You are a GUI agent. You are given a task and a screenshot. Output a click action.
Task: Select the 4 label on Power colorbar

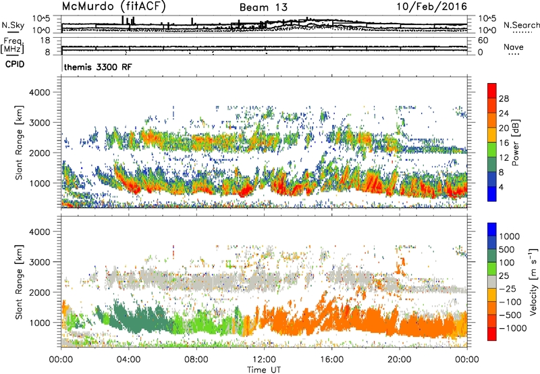501,187
